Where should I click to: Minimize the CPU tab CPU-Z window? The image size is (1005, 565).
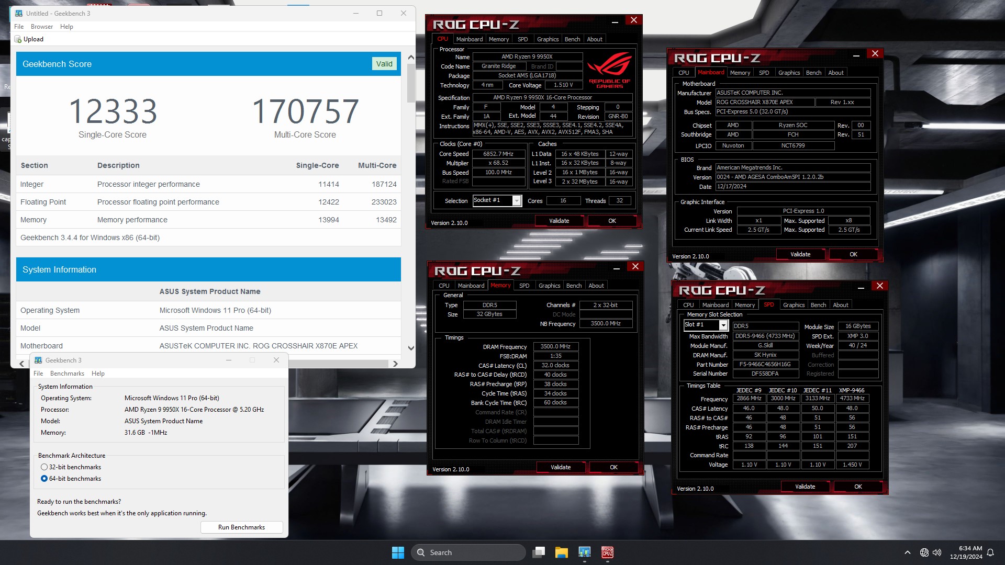[615, 21]
